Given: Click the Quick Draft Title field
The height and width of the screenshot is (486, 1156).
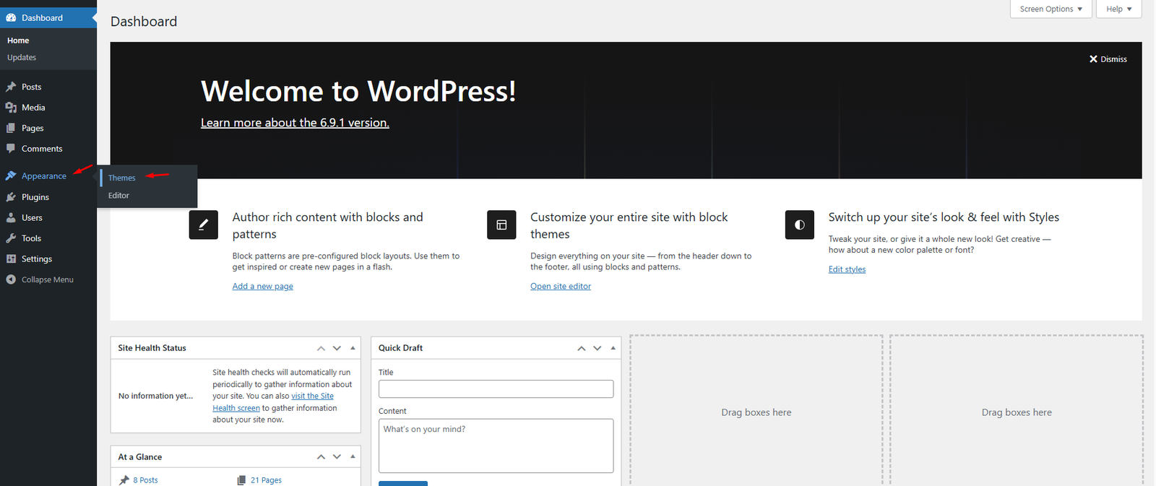Looking at the screenshot, I should (x=496, y=389).
